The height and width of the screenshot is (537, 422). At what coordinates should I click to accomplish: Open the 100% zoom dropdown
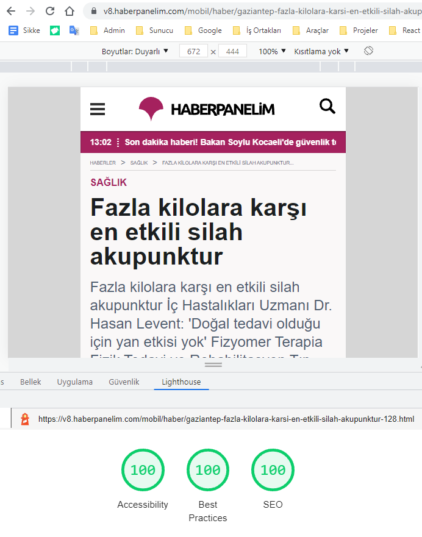[x=272, y=52]
